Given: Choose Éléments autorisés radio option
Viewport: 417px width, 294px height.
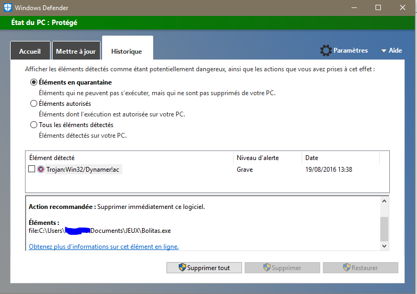Looking at the screenshot, I should click(x=34, y=103).
